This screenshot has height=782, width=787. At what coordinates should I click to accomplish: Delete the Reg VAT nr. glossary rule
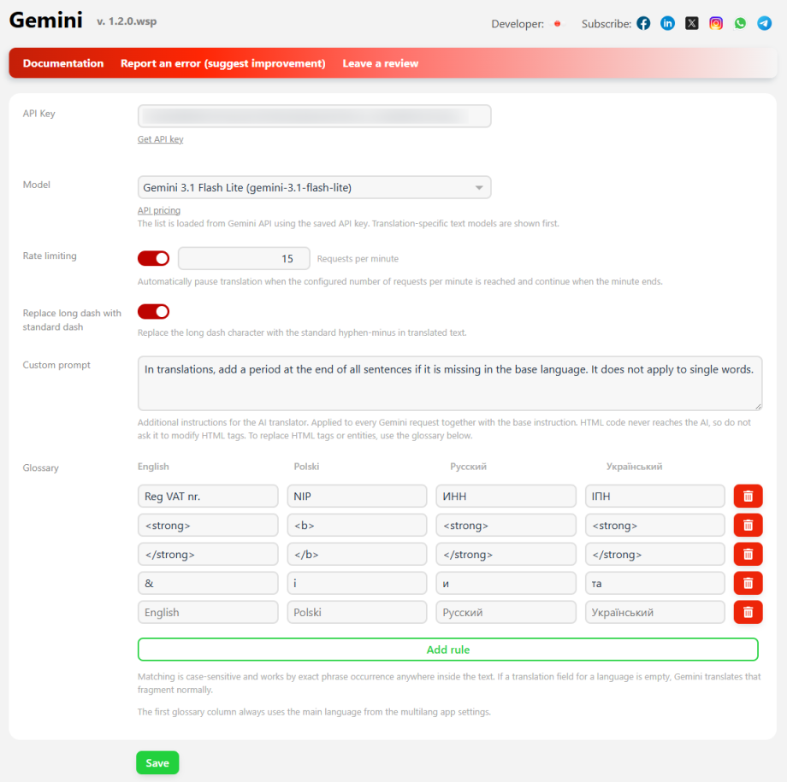[748, 496]
